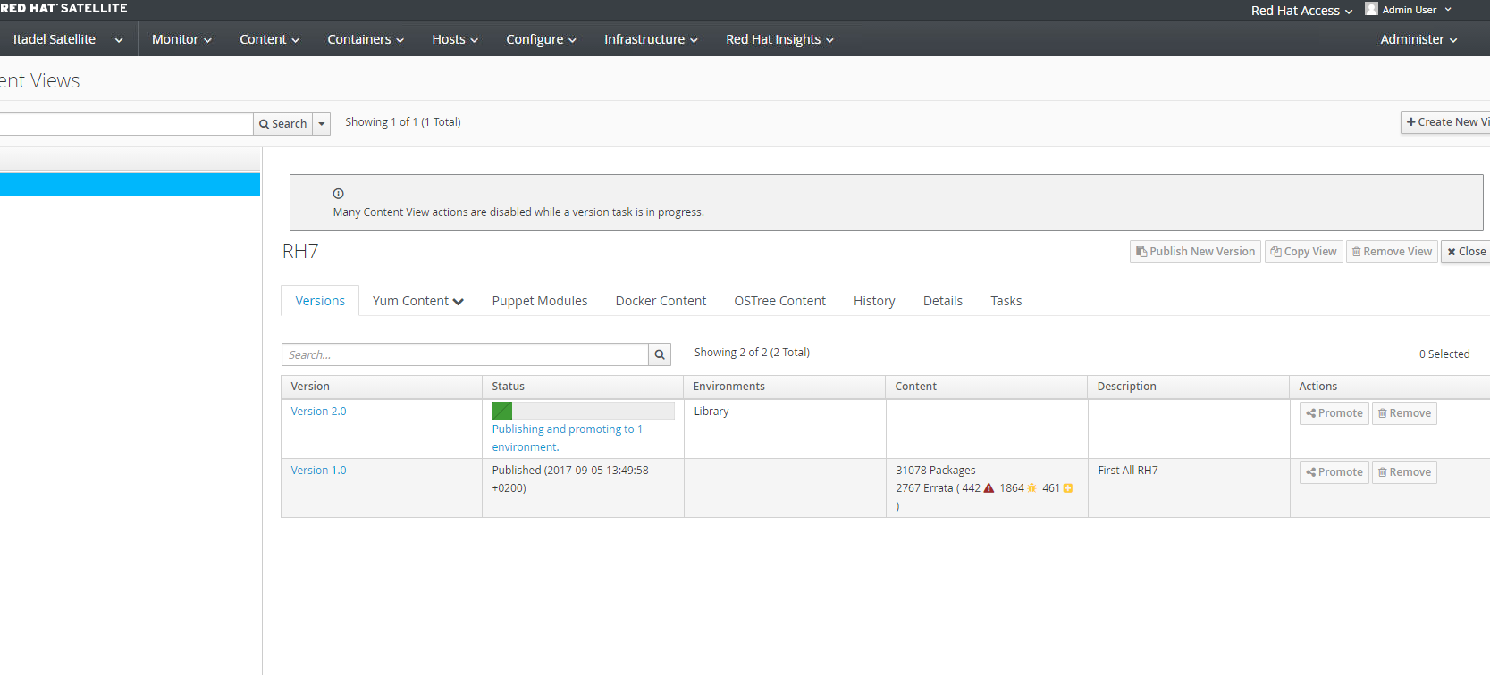Viewport: 1490px width, 675px height.
Task: Click Copy View button
Action: coord(1304,252)
